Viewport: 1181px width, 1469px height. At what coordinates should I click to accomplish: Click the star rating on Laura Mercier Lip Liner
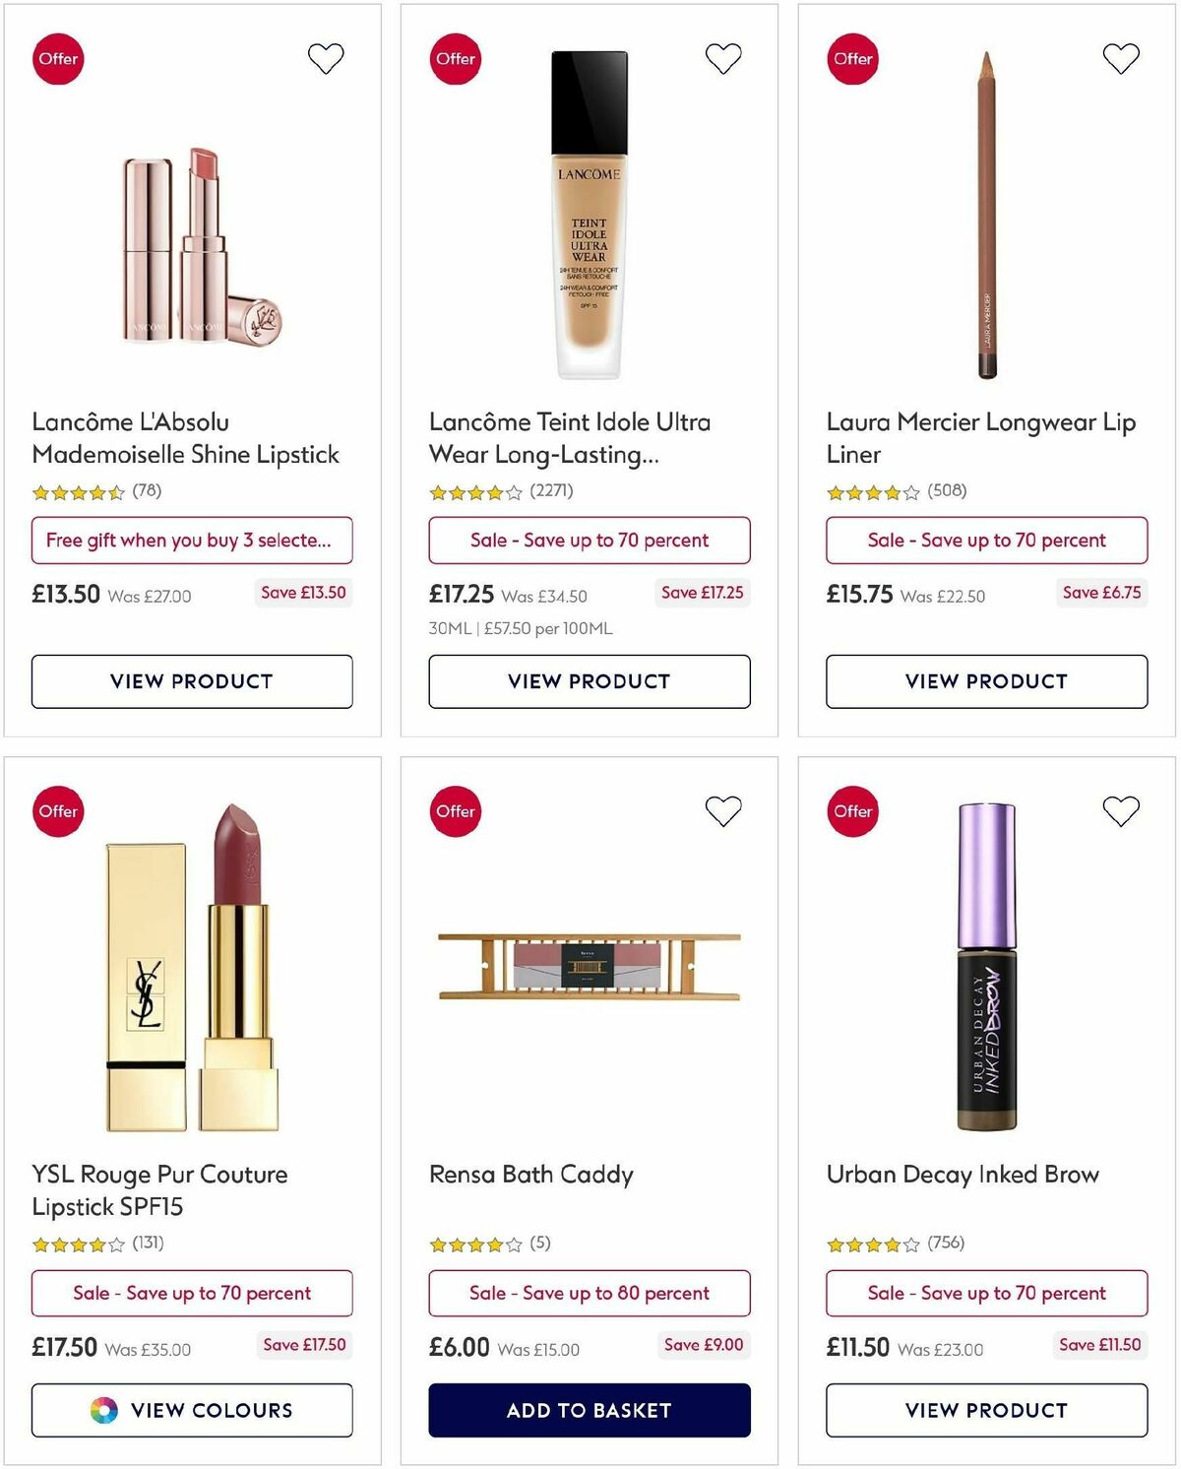[x=872, y=491]
